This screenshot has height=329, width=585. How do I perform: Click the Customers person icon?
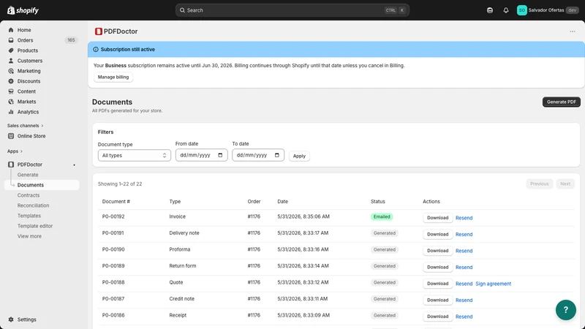[x=11, y=61]
